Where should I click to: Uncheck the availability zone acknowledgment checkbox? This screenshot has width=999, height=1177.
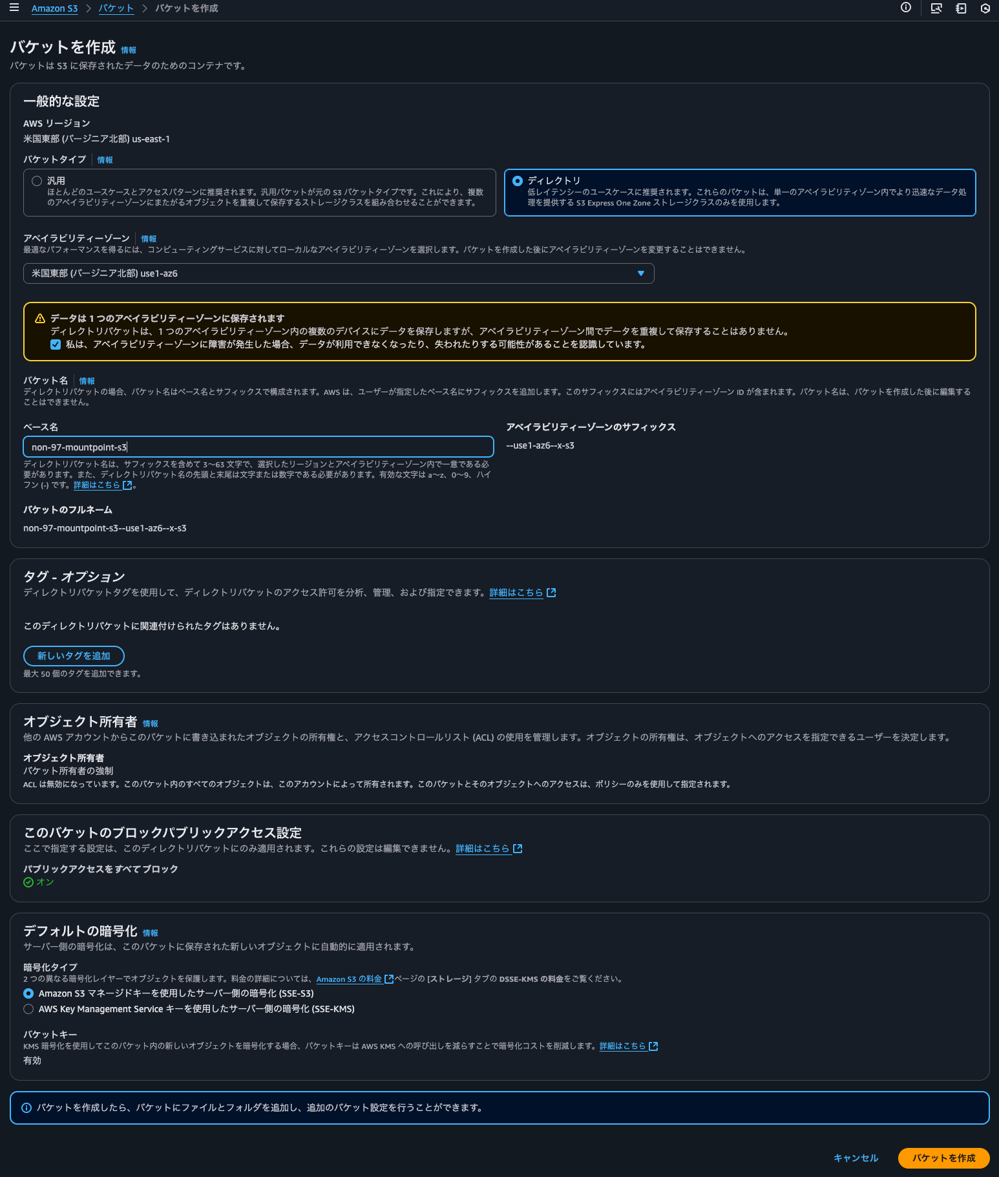coord(56,345)
